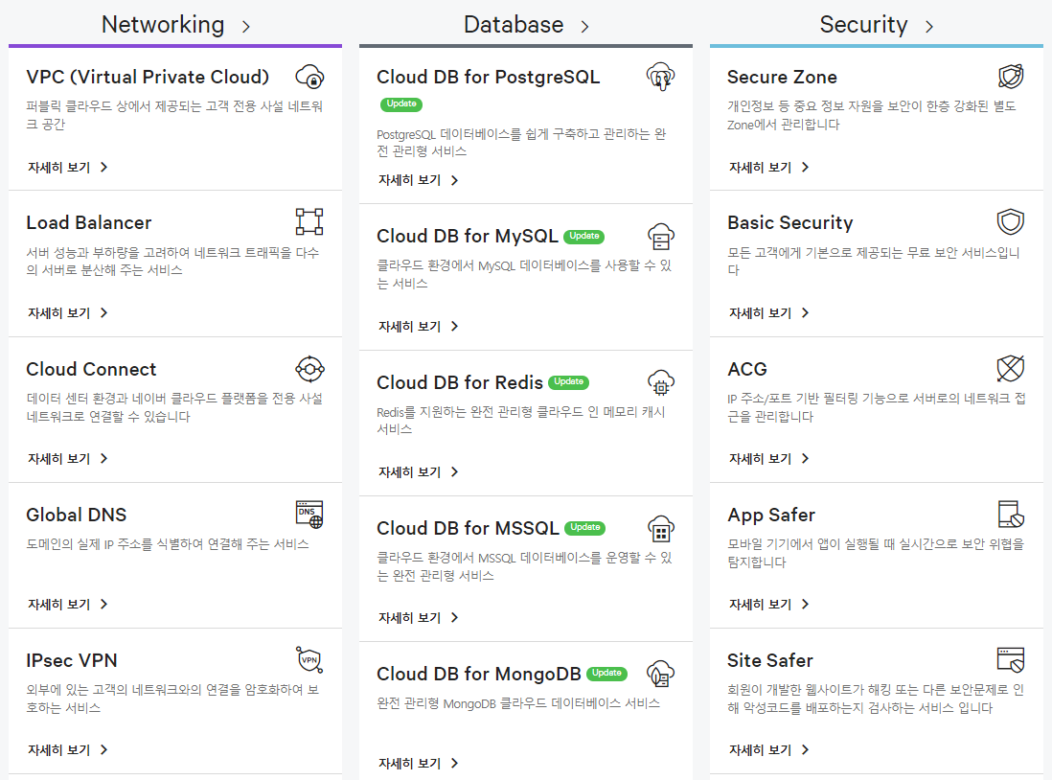
Task: Click the Load Balancer nodes icon
Action: (309, 221)
